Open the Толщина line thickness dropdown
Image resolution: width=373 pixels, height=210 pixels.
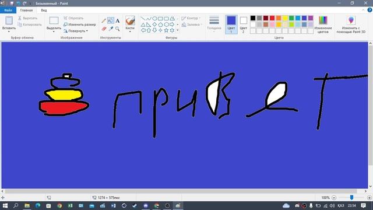pyautogui.click(x=214, y=24)
